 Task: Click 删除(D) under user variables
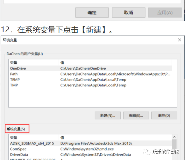(164, 116)
